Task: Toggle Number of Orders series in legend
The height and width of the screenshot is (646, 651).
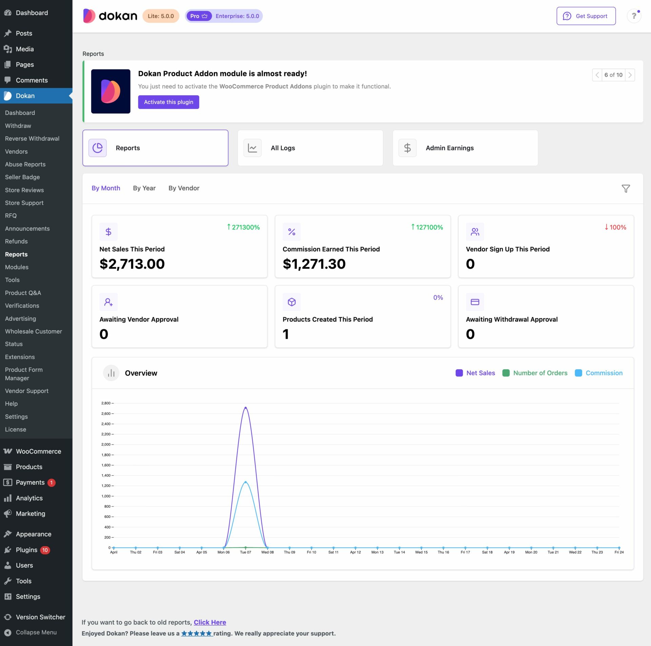Action: tap(535, 373)
